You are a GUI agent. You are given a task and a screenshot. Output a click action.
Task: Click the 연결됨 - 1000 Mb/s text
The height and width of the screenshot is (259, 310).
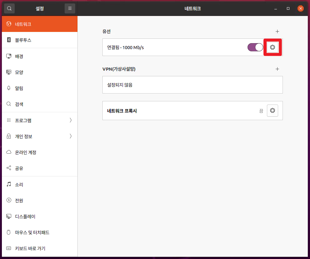tap(125, 48)
